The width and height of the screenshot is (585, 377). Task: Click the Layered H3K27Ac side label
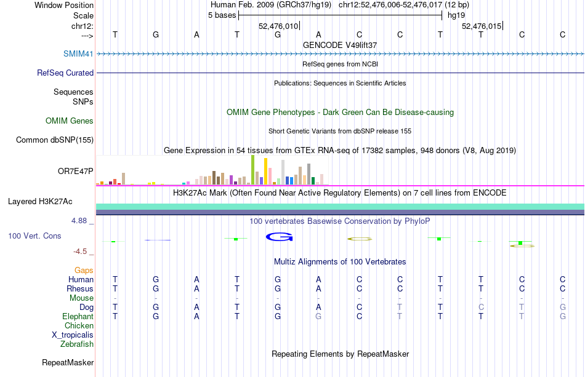click(x=40, y=201)
